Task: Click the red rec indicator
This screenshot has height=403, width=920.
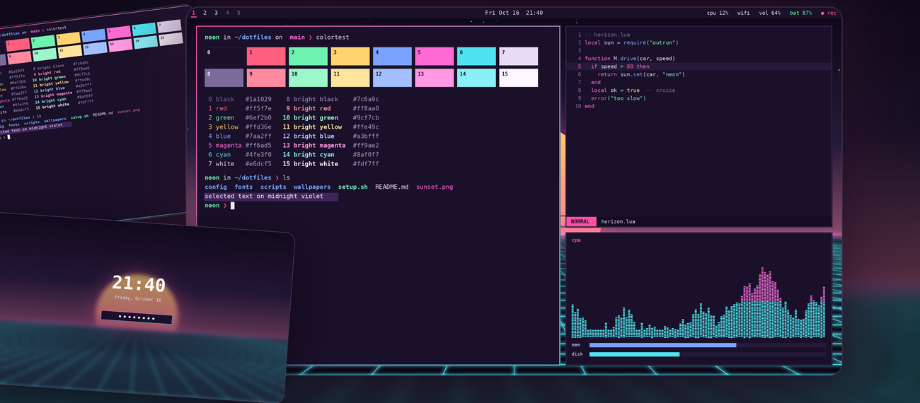Action: pos(829,13)
